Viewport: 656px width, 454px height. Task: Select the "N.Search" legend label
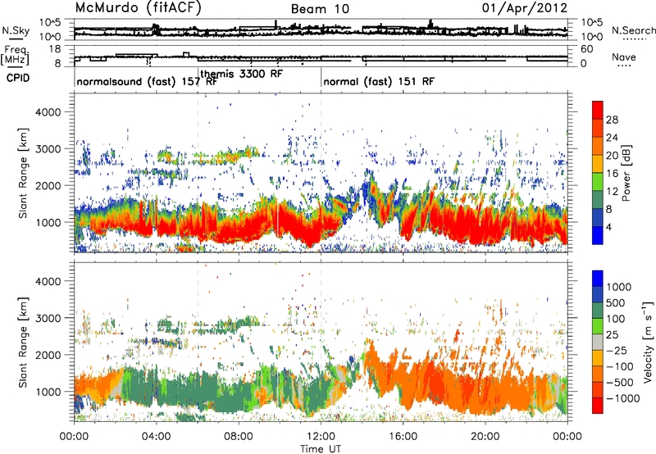[633, 30]
